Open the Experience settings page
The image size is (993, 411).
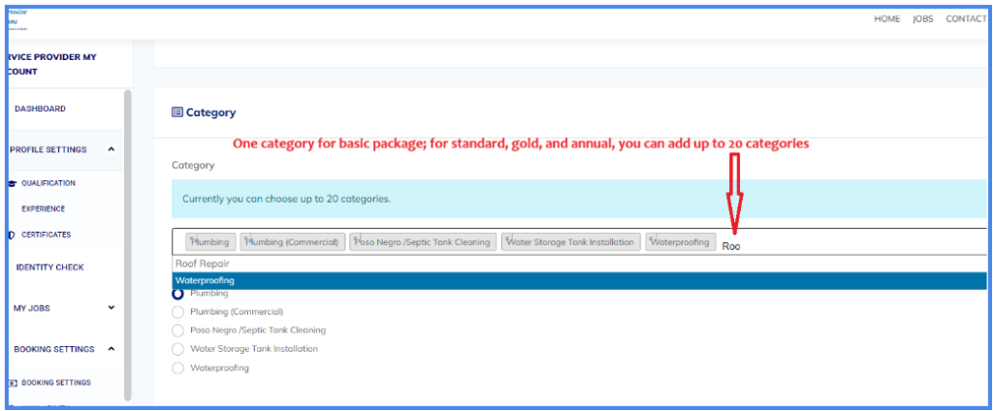coord(43,209)
